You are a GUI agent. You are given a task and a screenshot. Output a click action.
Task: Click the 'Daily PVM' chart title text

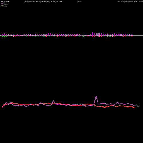point(5,2)
